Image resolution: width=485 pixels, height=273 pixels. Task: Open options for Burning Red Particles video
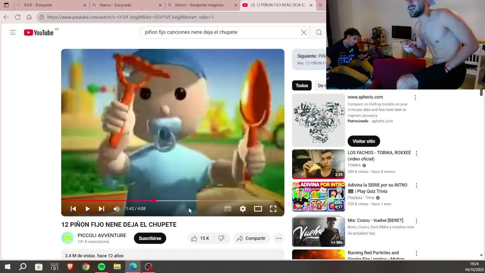(416, 253)
